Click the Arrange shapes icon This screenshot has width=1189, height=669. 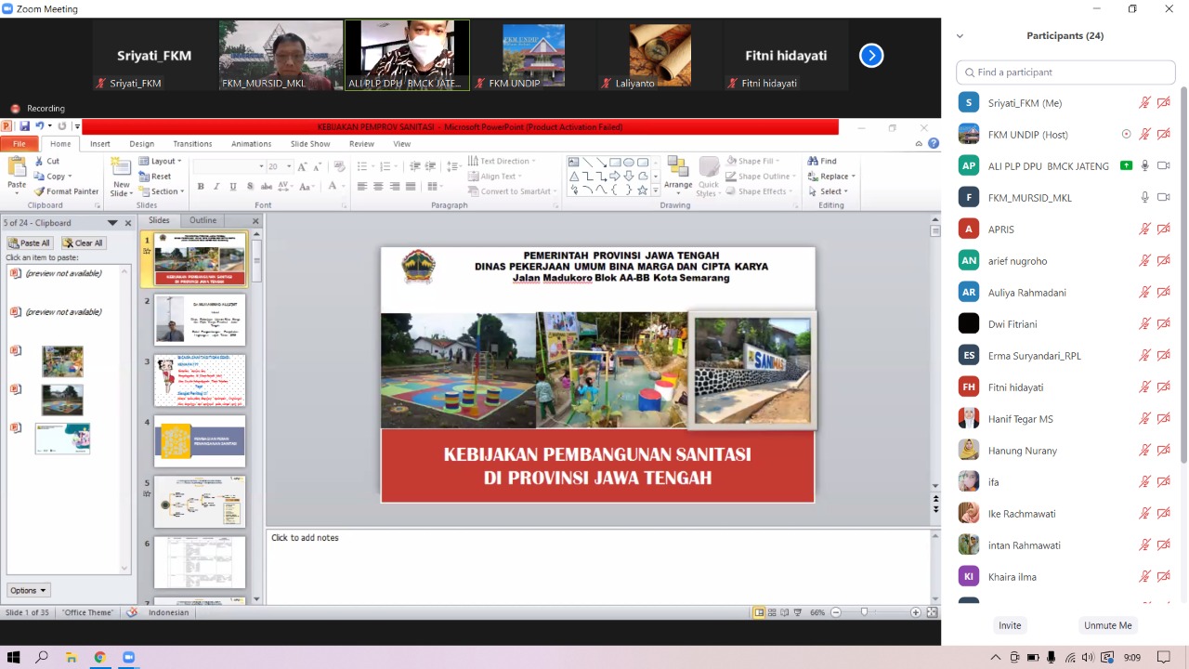[x=678, y=168]
